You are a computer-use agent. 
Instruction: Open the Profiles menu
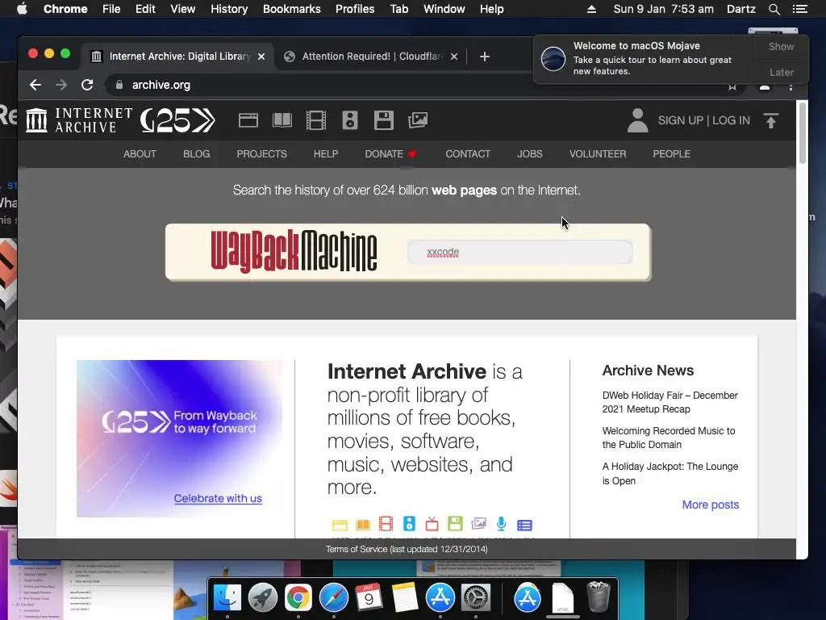355,9
